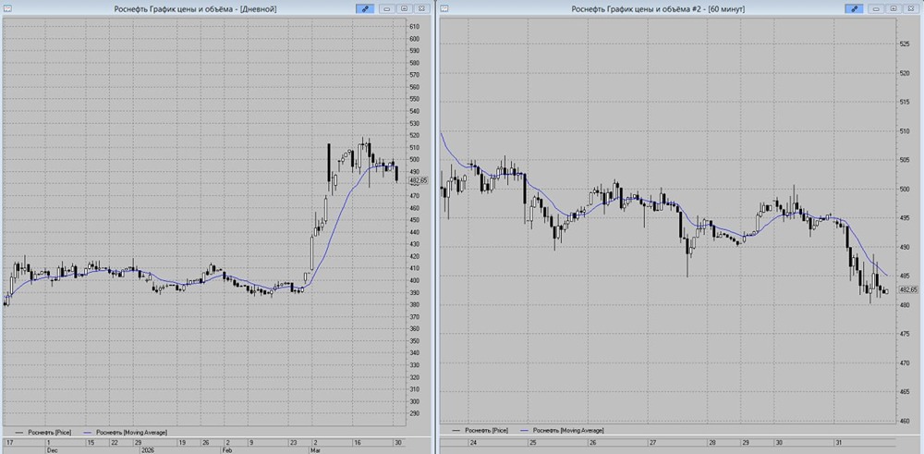Close the 60 минут chart window
Image resolution: width=924 pixels, height=454 pixels.
click(910, 9)
